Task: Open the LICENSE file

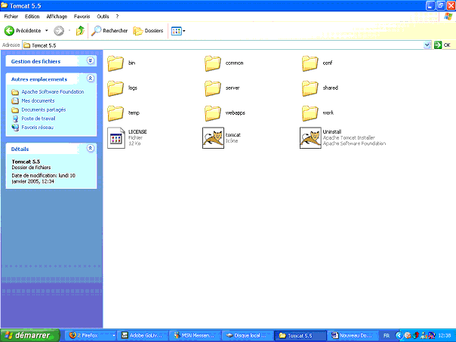Action: 116,138
